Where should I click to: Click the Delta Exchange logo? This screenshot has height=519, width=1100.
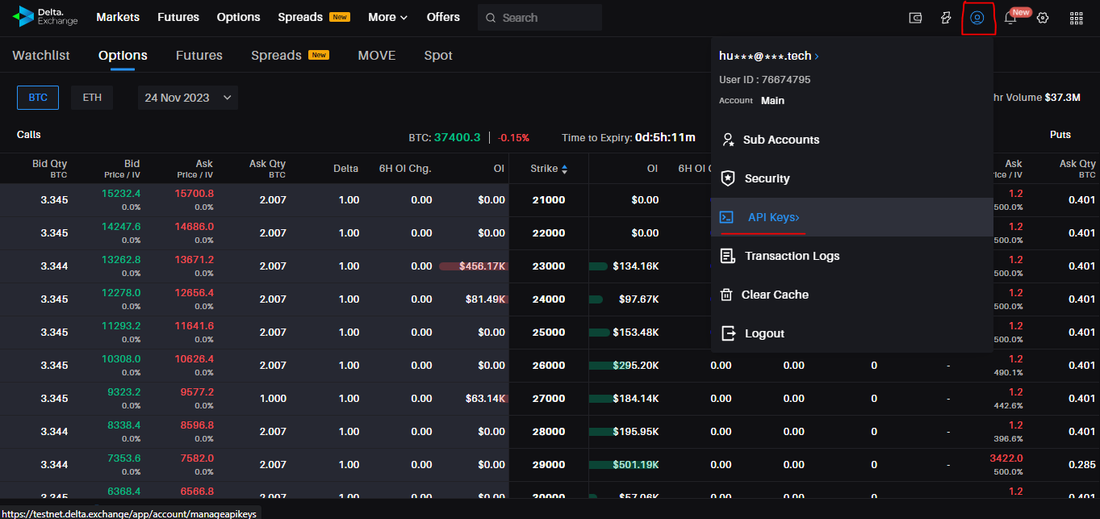(x=45, y=17)
